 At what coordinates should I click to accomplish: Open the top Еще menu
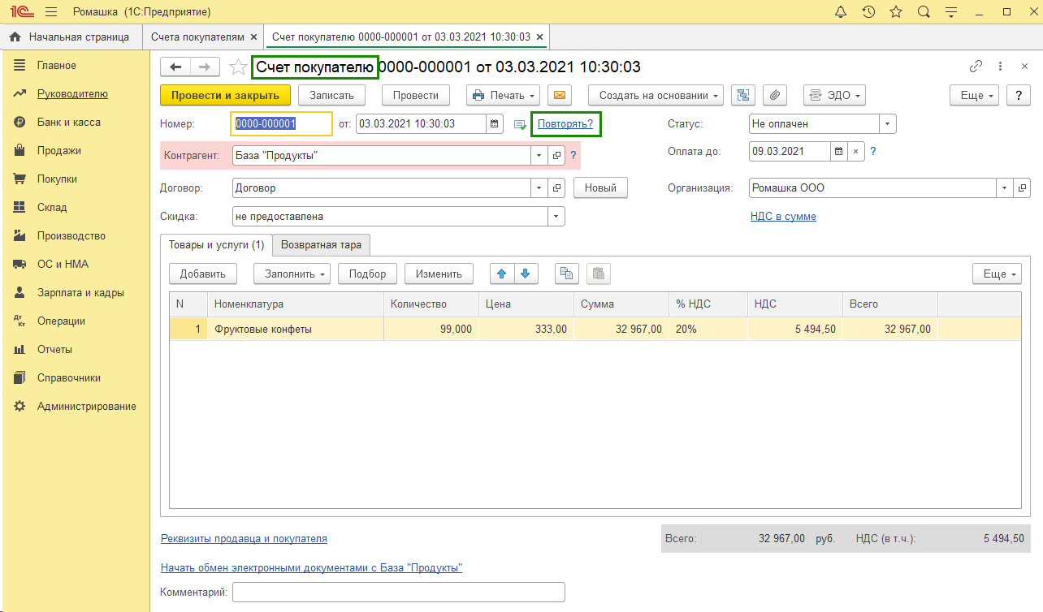pyautogui.click(x=976, y=95)
